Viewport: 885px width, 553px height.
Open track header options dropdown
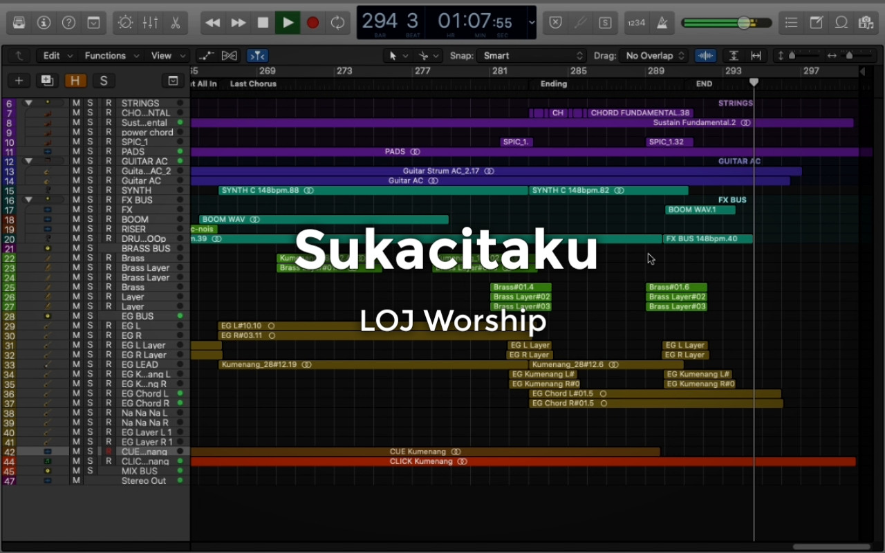tap(173, 81)
